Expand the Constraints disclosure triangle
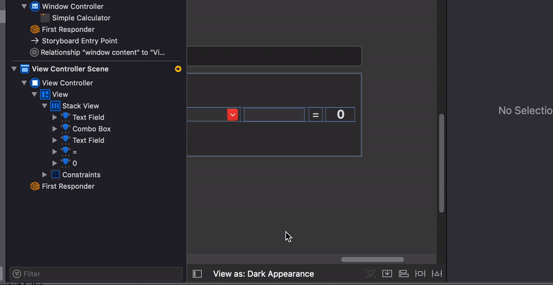Image resolution: width=553 pixels, height=285 pixels. point(44,174)
